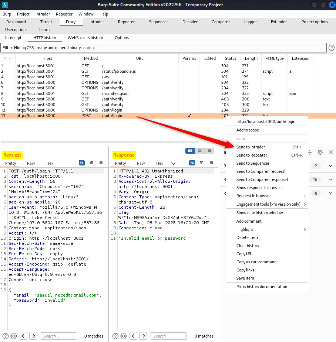Click Copy as curl command
The width and height of the screenshot is (336, 342).
(x=256, y=262)
